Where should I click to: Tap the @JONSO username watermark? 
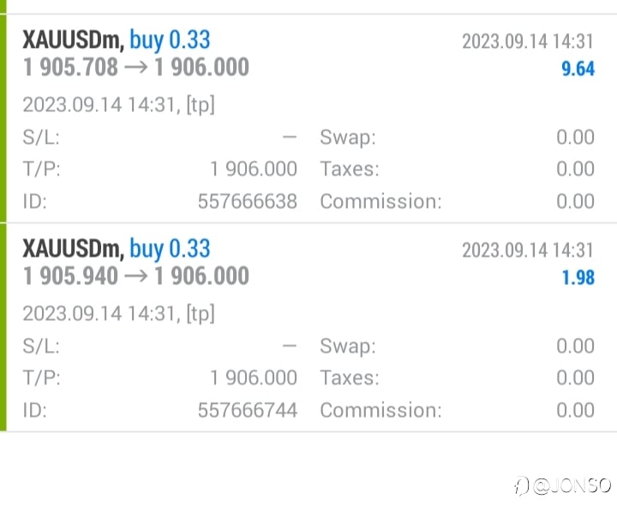click(x=571, y=486)
